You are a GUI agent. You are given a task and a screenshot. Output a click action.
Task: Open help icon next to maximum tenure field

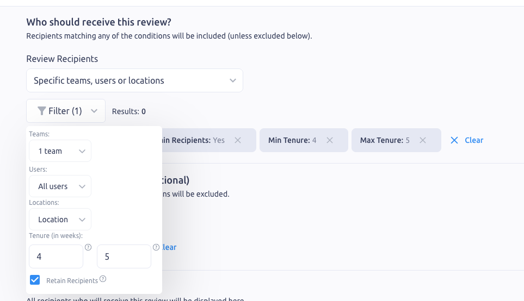(x=156, y=247)
